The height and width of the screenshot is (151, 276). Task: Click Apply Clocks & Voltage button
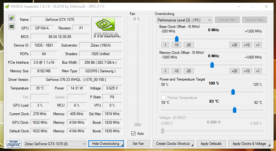click(x=250, y=144)
